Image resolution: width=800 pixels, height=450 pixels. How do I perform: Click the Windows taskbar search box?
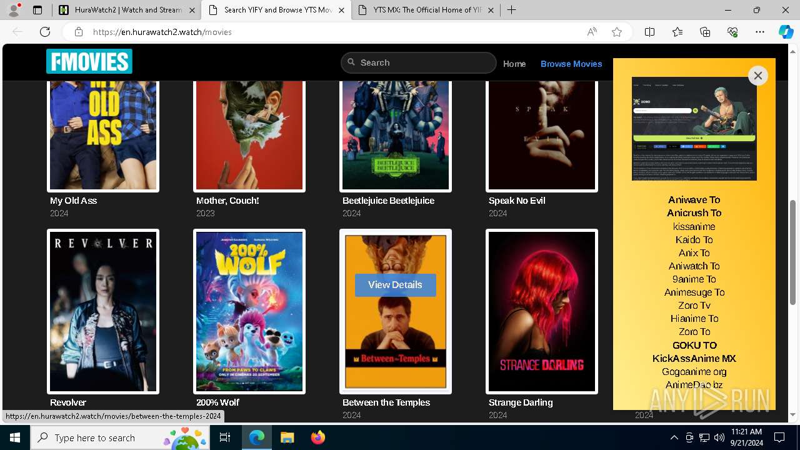click(x=120, y=437)
